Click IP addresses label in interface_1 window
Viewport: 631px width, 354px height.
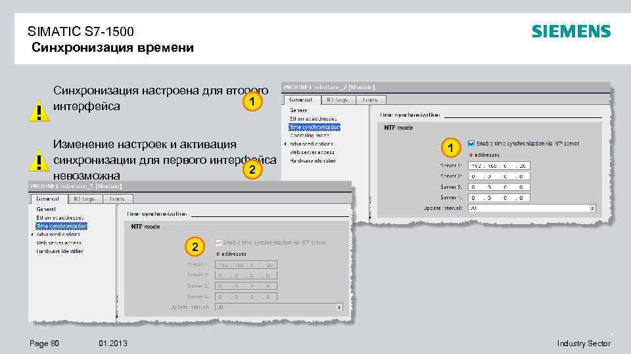point(231,254)
